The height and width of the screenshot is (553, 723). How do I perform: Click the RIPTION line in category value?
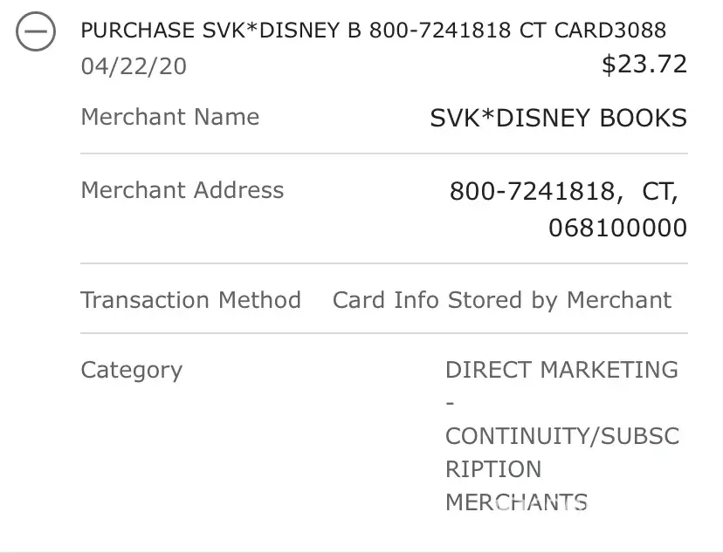(x=493, y=469)
